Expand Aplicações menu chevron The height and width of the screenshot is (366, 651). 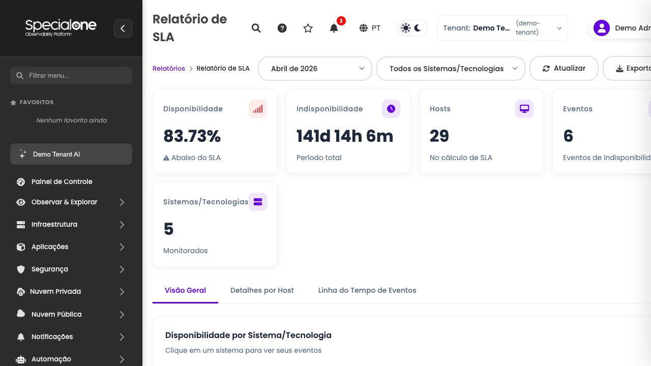(x=122, y=247)
